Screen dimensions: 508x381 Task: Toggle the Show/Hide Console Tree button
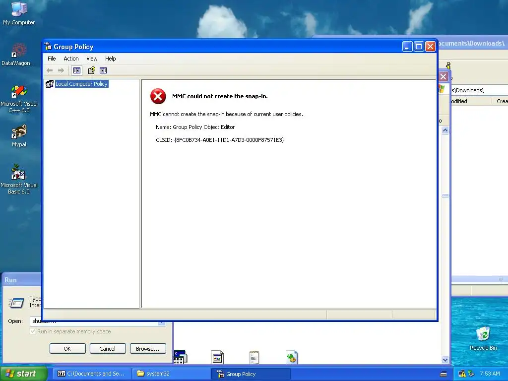[x=77, y=70]
